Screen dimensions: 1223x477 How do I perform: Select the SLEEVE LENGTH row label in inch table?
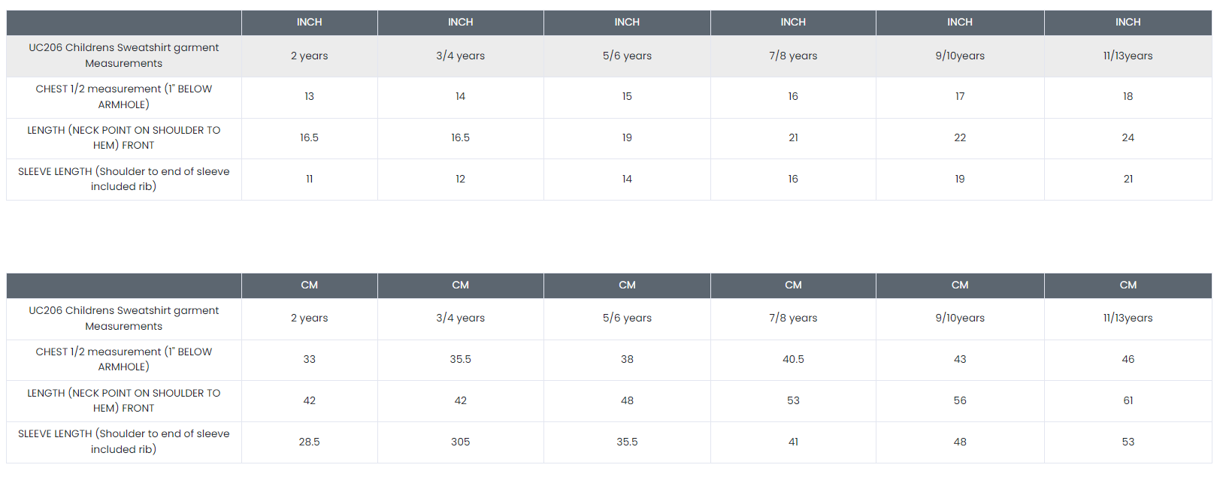(124, 179)
